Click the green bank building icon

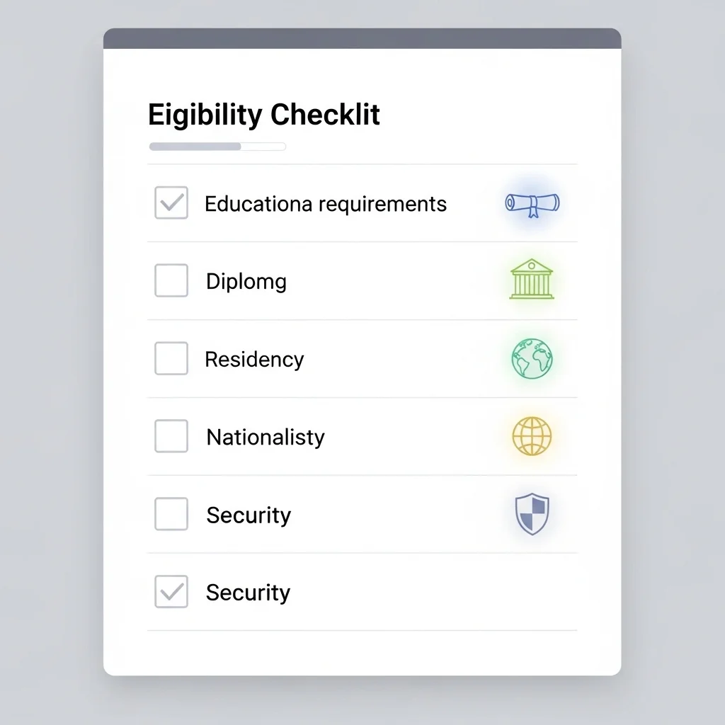click(x=532, y=280)
